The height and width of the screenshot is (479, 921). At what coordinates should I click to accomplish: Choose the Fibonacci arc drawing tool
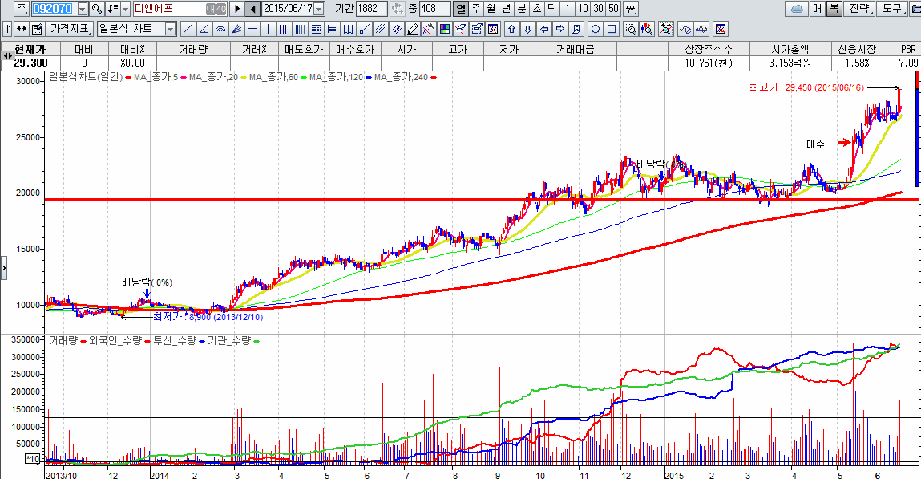[220, 29]
